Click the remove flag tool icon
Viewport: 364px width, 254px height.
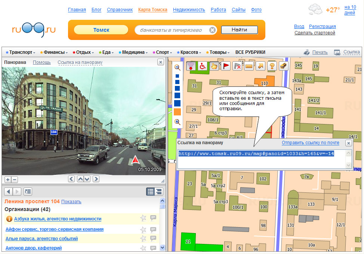tap(237, 66)
